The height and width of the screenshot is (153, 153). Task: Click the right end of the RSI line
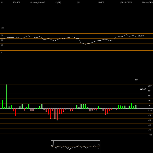click(136, 36)
